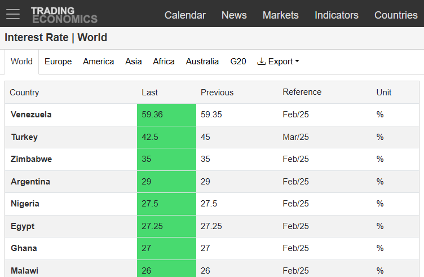Switch to the America tab
Screen dimensions: 424x277
pyautogui.click(x=98, y=61)
